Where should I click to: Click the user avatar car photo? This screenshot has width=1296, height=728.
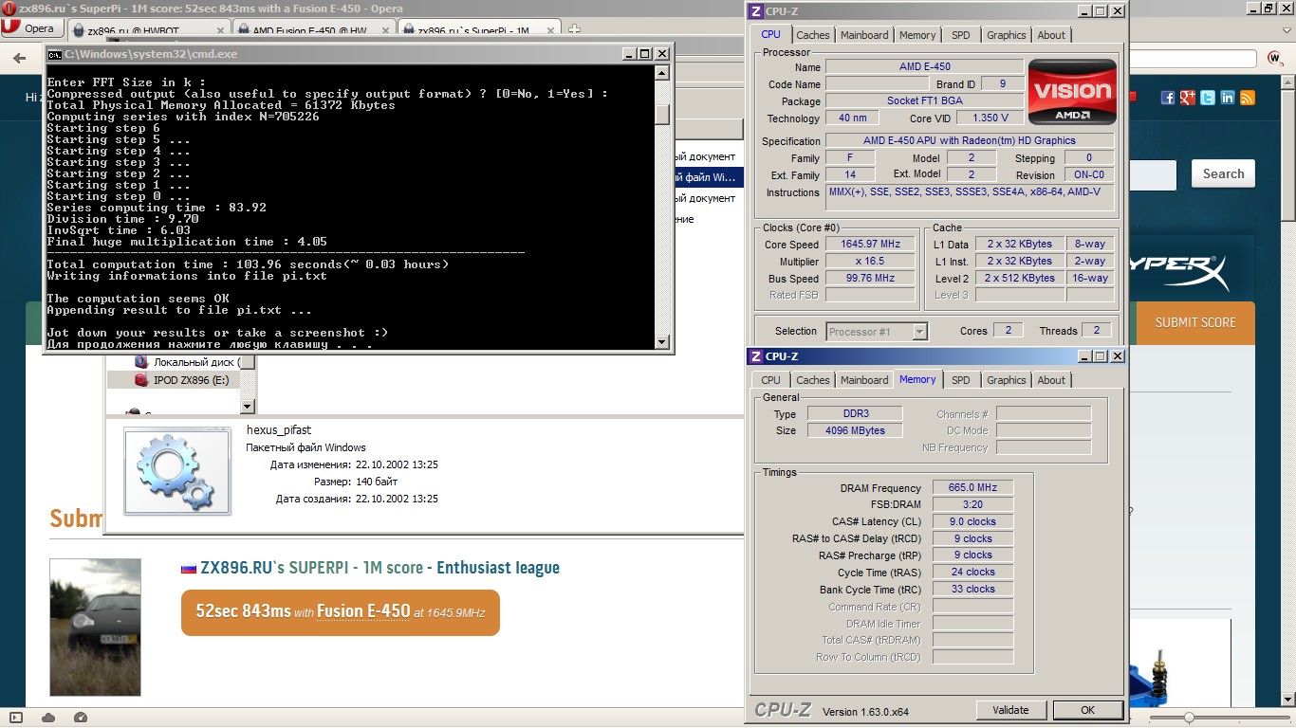coord(95,628)
